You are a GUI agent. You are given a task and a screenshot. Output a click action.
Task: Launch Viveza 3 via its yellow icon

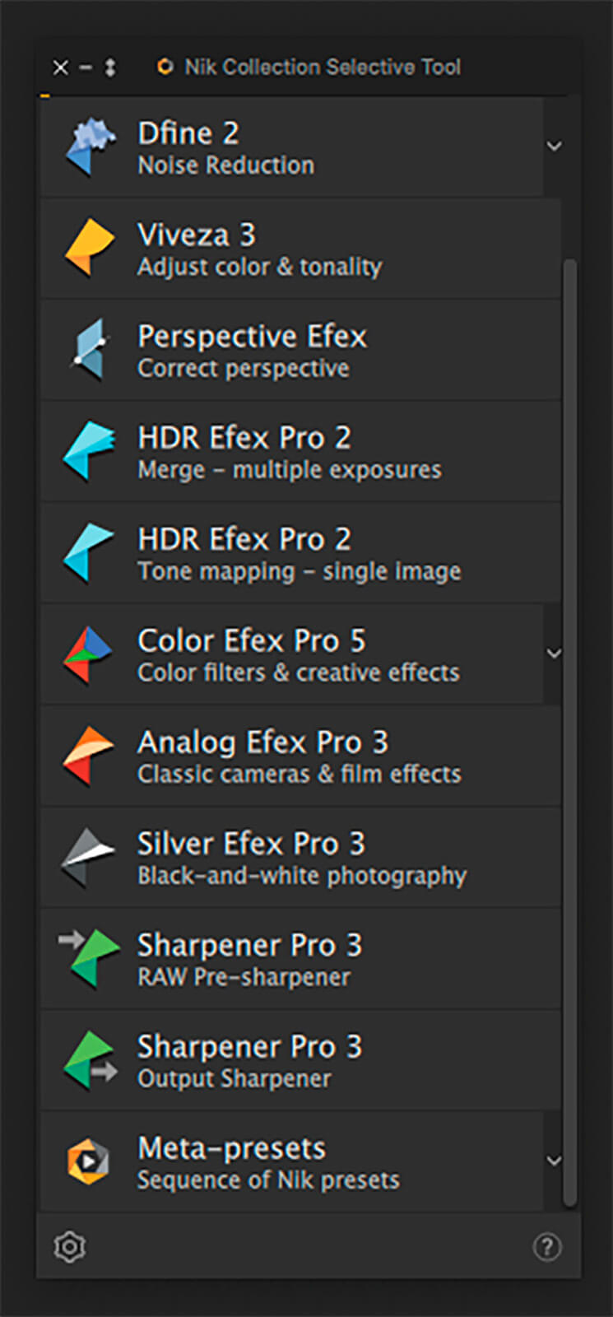[89, 248]
